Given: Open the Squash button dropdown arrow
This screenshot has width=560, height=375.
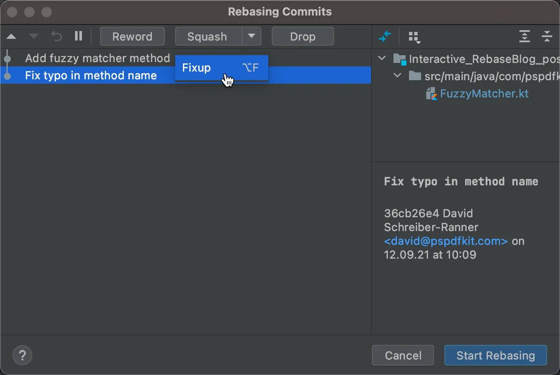Looking at the screenshot, I should (x=252, y=36).
